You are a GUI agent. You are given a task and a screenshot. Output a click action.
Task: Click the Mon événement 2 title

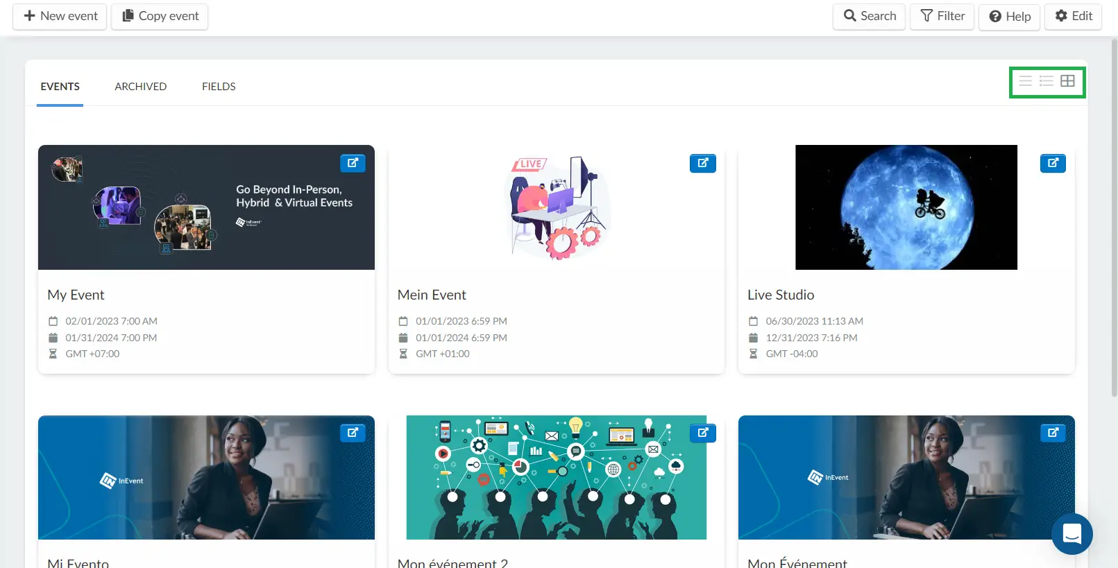coord(452,562)
